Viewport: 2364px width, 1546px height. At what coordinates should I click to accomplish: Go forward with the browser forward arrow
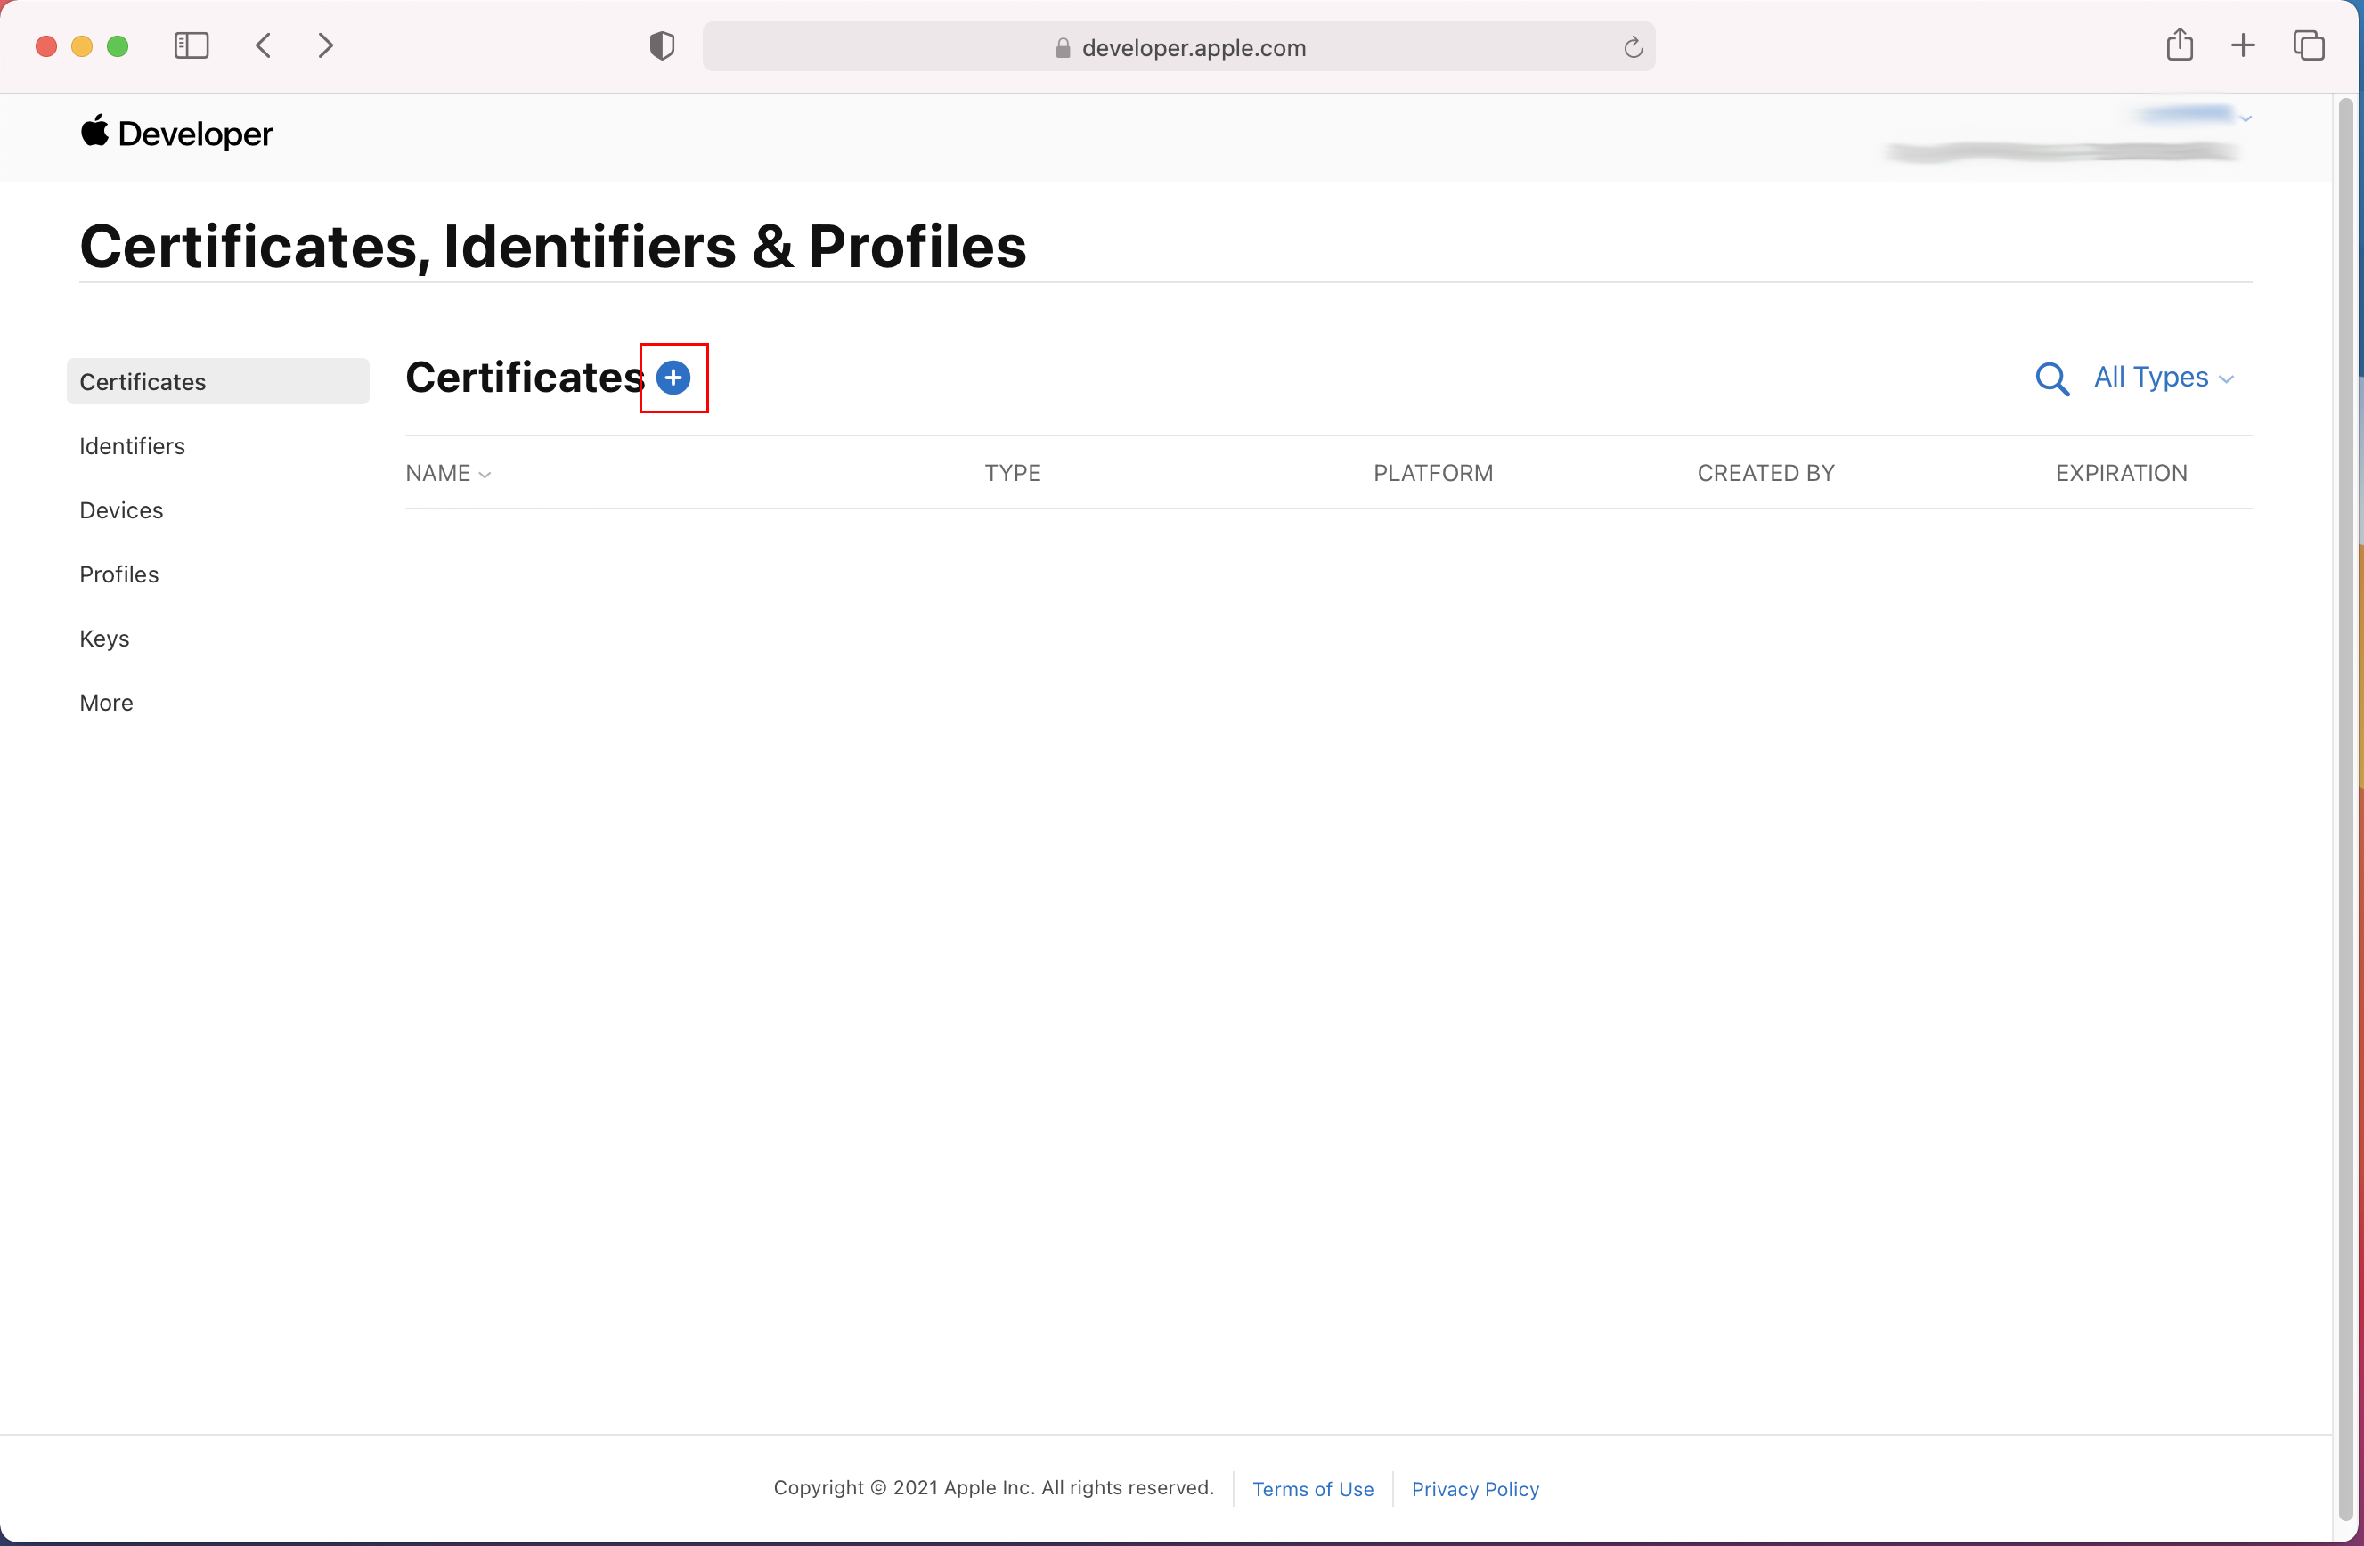point(325,45)
